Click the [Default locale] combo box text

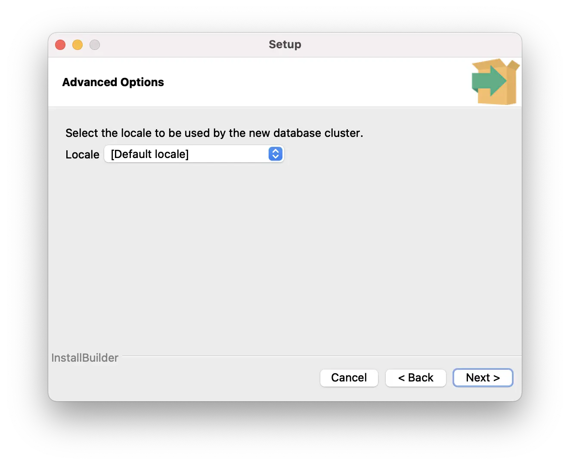149,154
